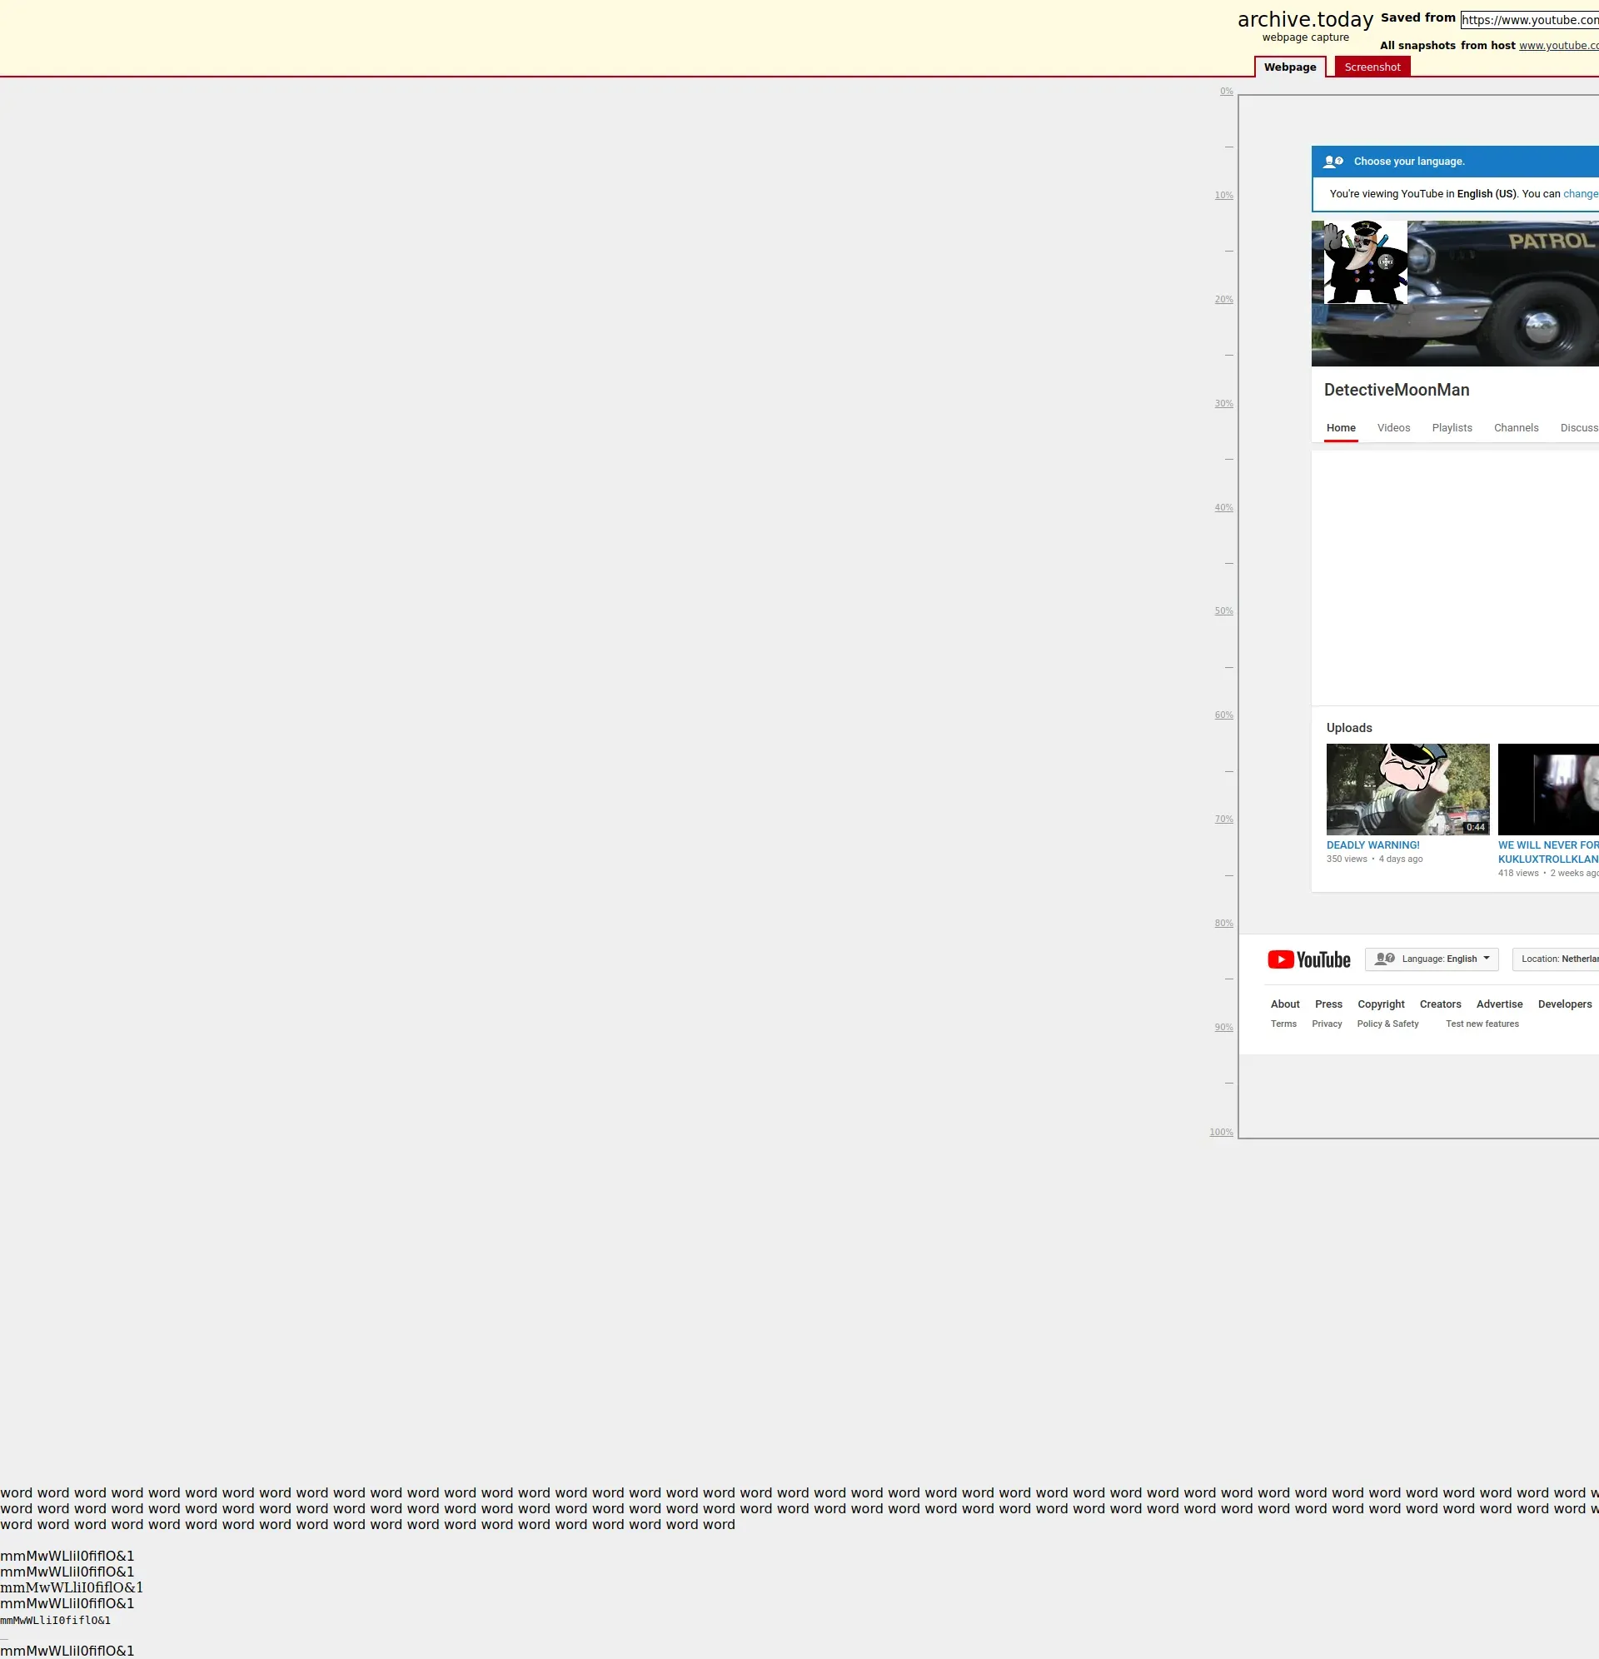Open the Videos channel tab
The image size is (1599, 1659).
point(1392,427)
